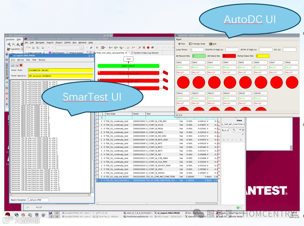This screenshot has width=304, height=226.
Task: Click the Save icon in Eclipse toolbar
Action: (x=33, y=48)
